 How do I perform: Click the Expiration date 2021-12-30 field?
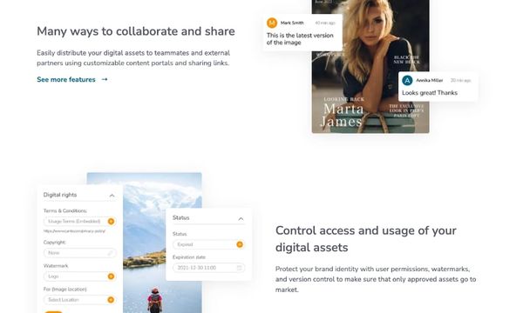click(x=208, y=268)
